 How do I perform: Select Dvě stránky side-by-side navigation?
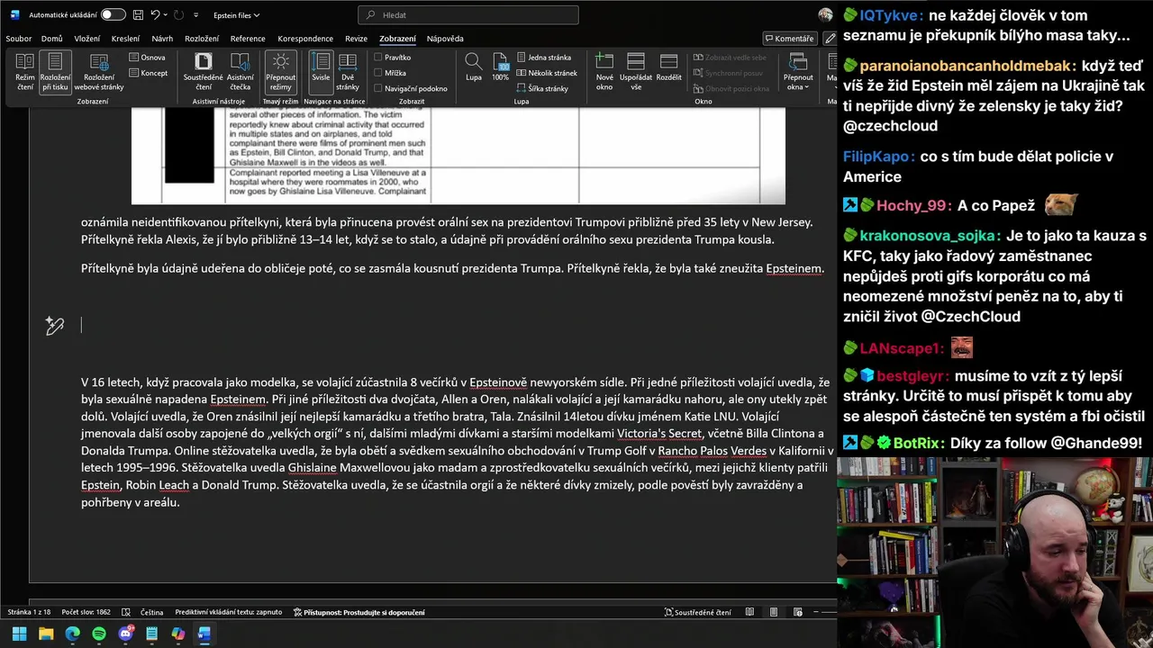click(x=348, y=72)
